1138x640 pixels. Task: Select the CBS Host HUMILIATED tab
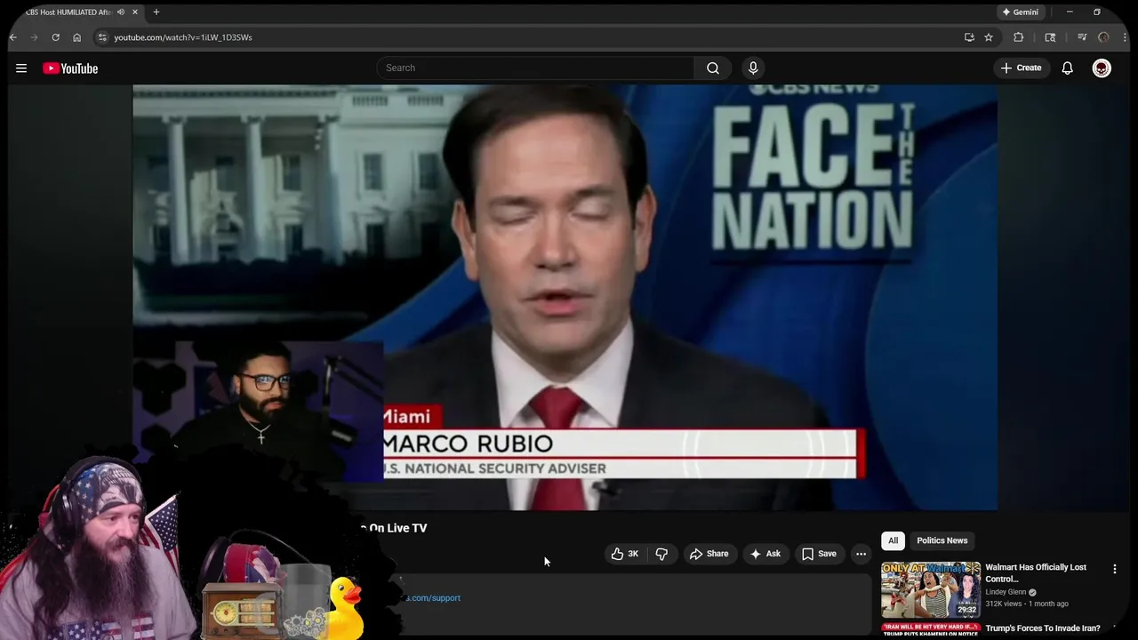coord(68,12)
